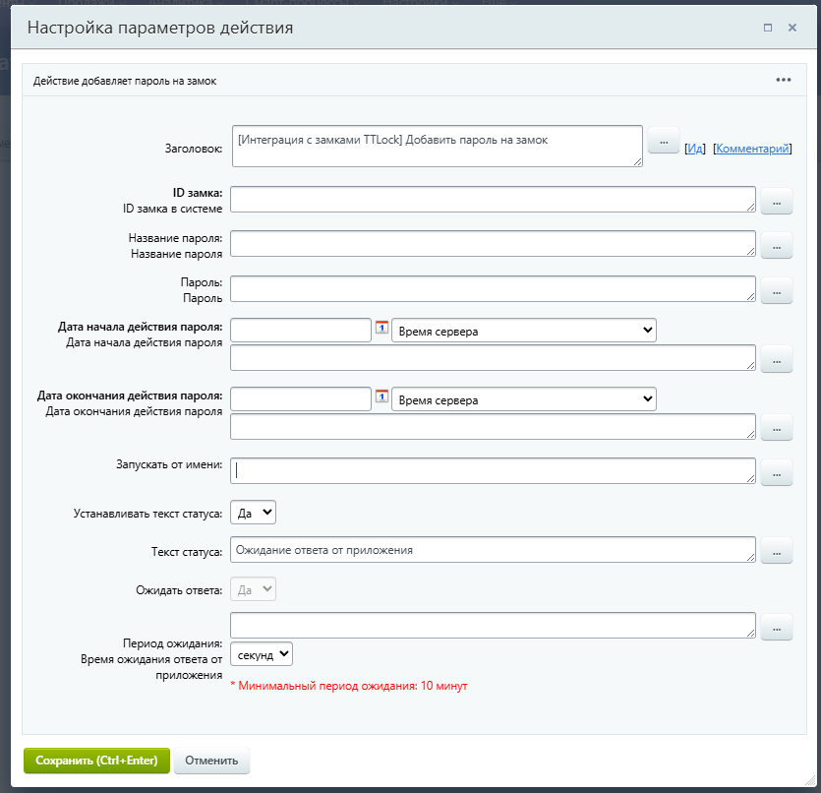This screenshot has width=821, height=793.
Task: Open three-dots menu in action description header
Action: tap(784, 81)
